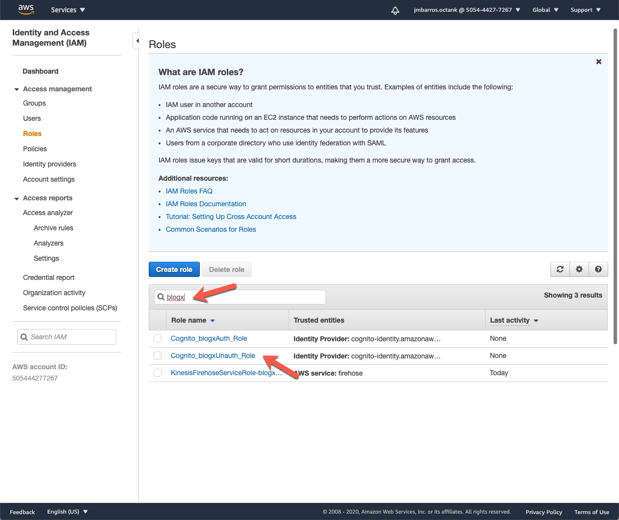Open Tutorial: Setting Up Cross Account Access
The height and width of the screenshot is (520, 619).
231,217
